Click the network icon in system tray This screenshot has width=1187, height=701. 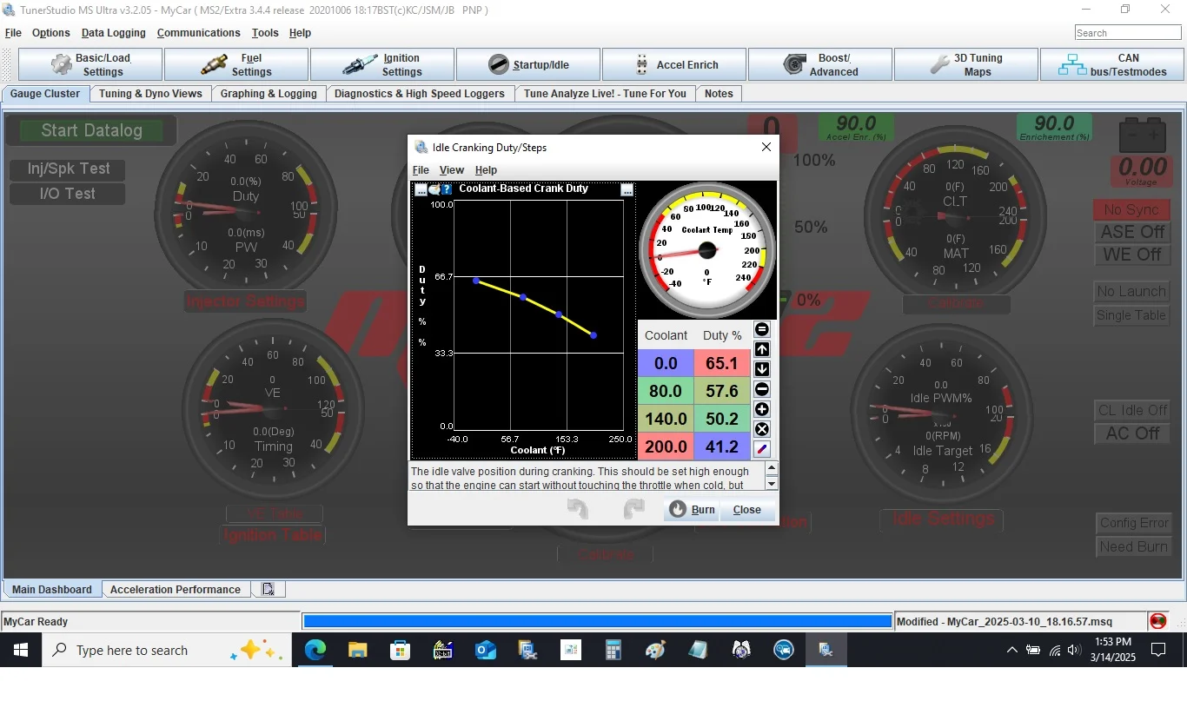pyautogui.click(x=1055, y=650)
